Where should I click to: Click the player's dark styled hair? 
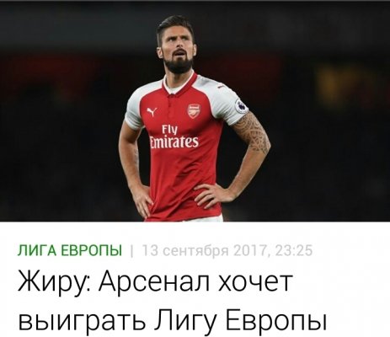[x=174, y=25]
